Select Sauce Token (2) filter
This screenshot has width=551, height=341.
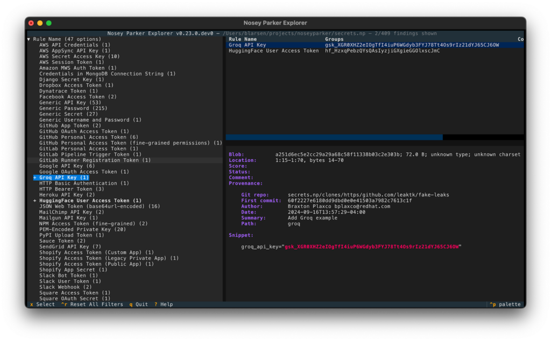pyautogui.click(x=62, y=241)
